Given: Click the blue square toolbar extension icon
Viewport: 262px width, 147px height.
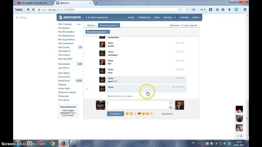Looking at the screenshot, I should pos(210,9).
